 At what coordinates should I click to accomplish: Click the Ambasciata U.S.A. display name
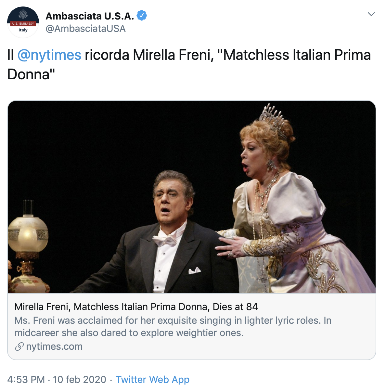tap(90, 16)
